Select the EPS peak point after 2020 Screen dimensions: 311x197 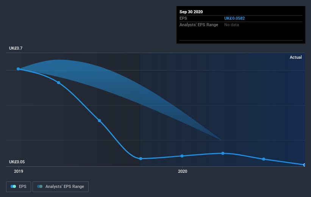223,153
